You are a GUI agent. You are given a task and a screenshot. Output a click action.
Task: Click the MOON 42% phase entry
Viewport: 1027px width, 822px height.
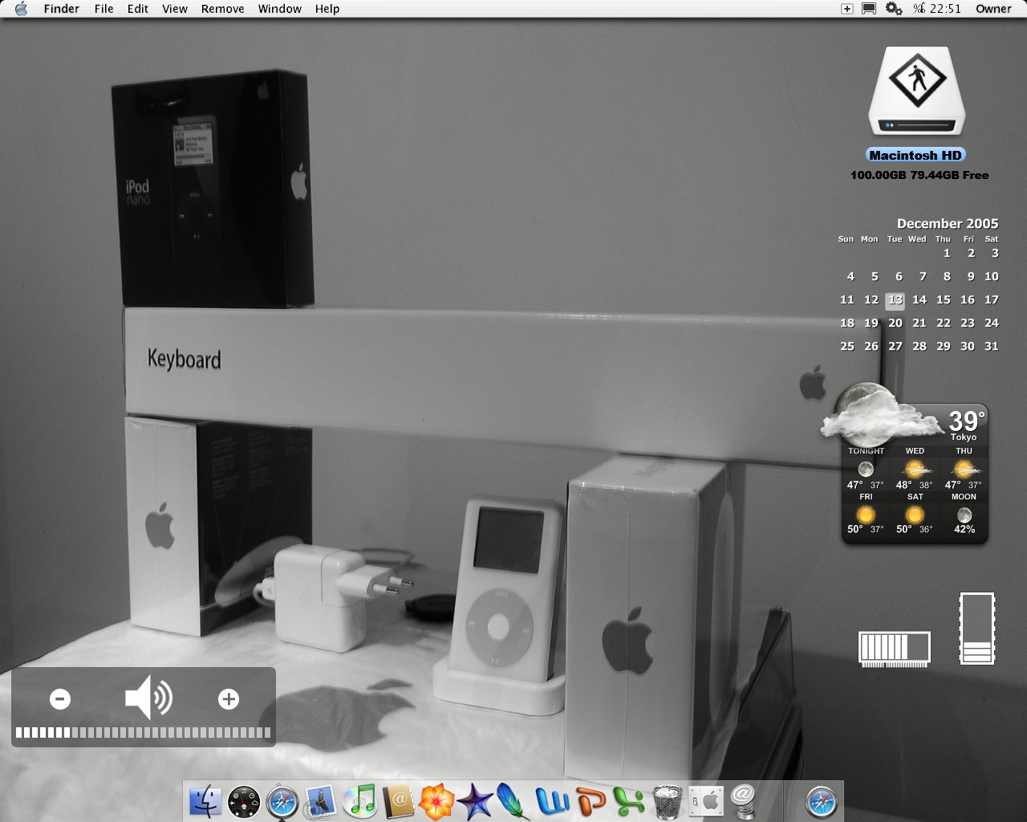tap(964, 514)
